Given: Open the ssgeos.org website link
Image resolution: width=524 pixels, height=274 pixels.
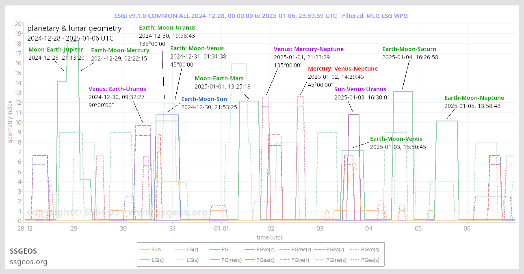Looking at the screenshot, I should 28,262.
